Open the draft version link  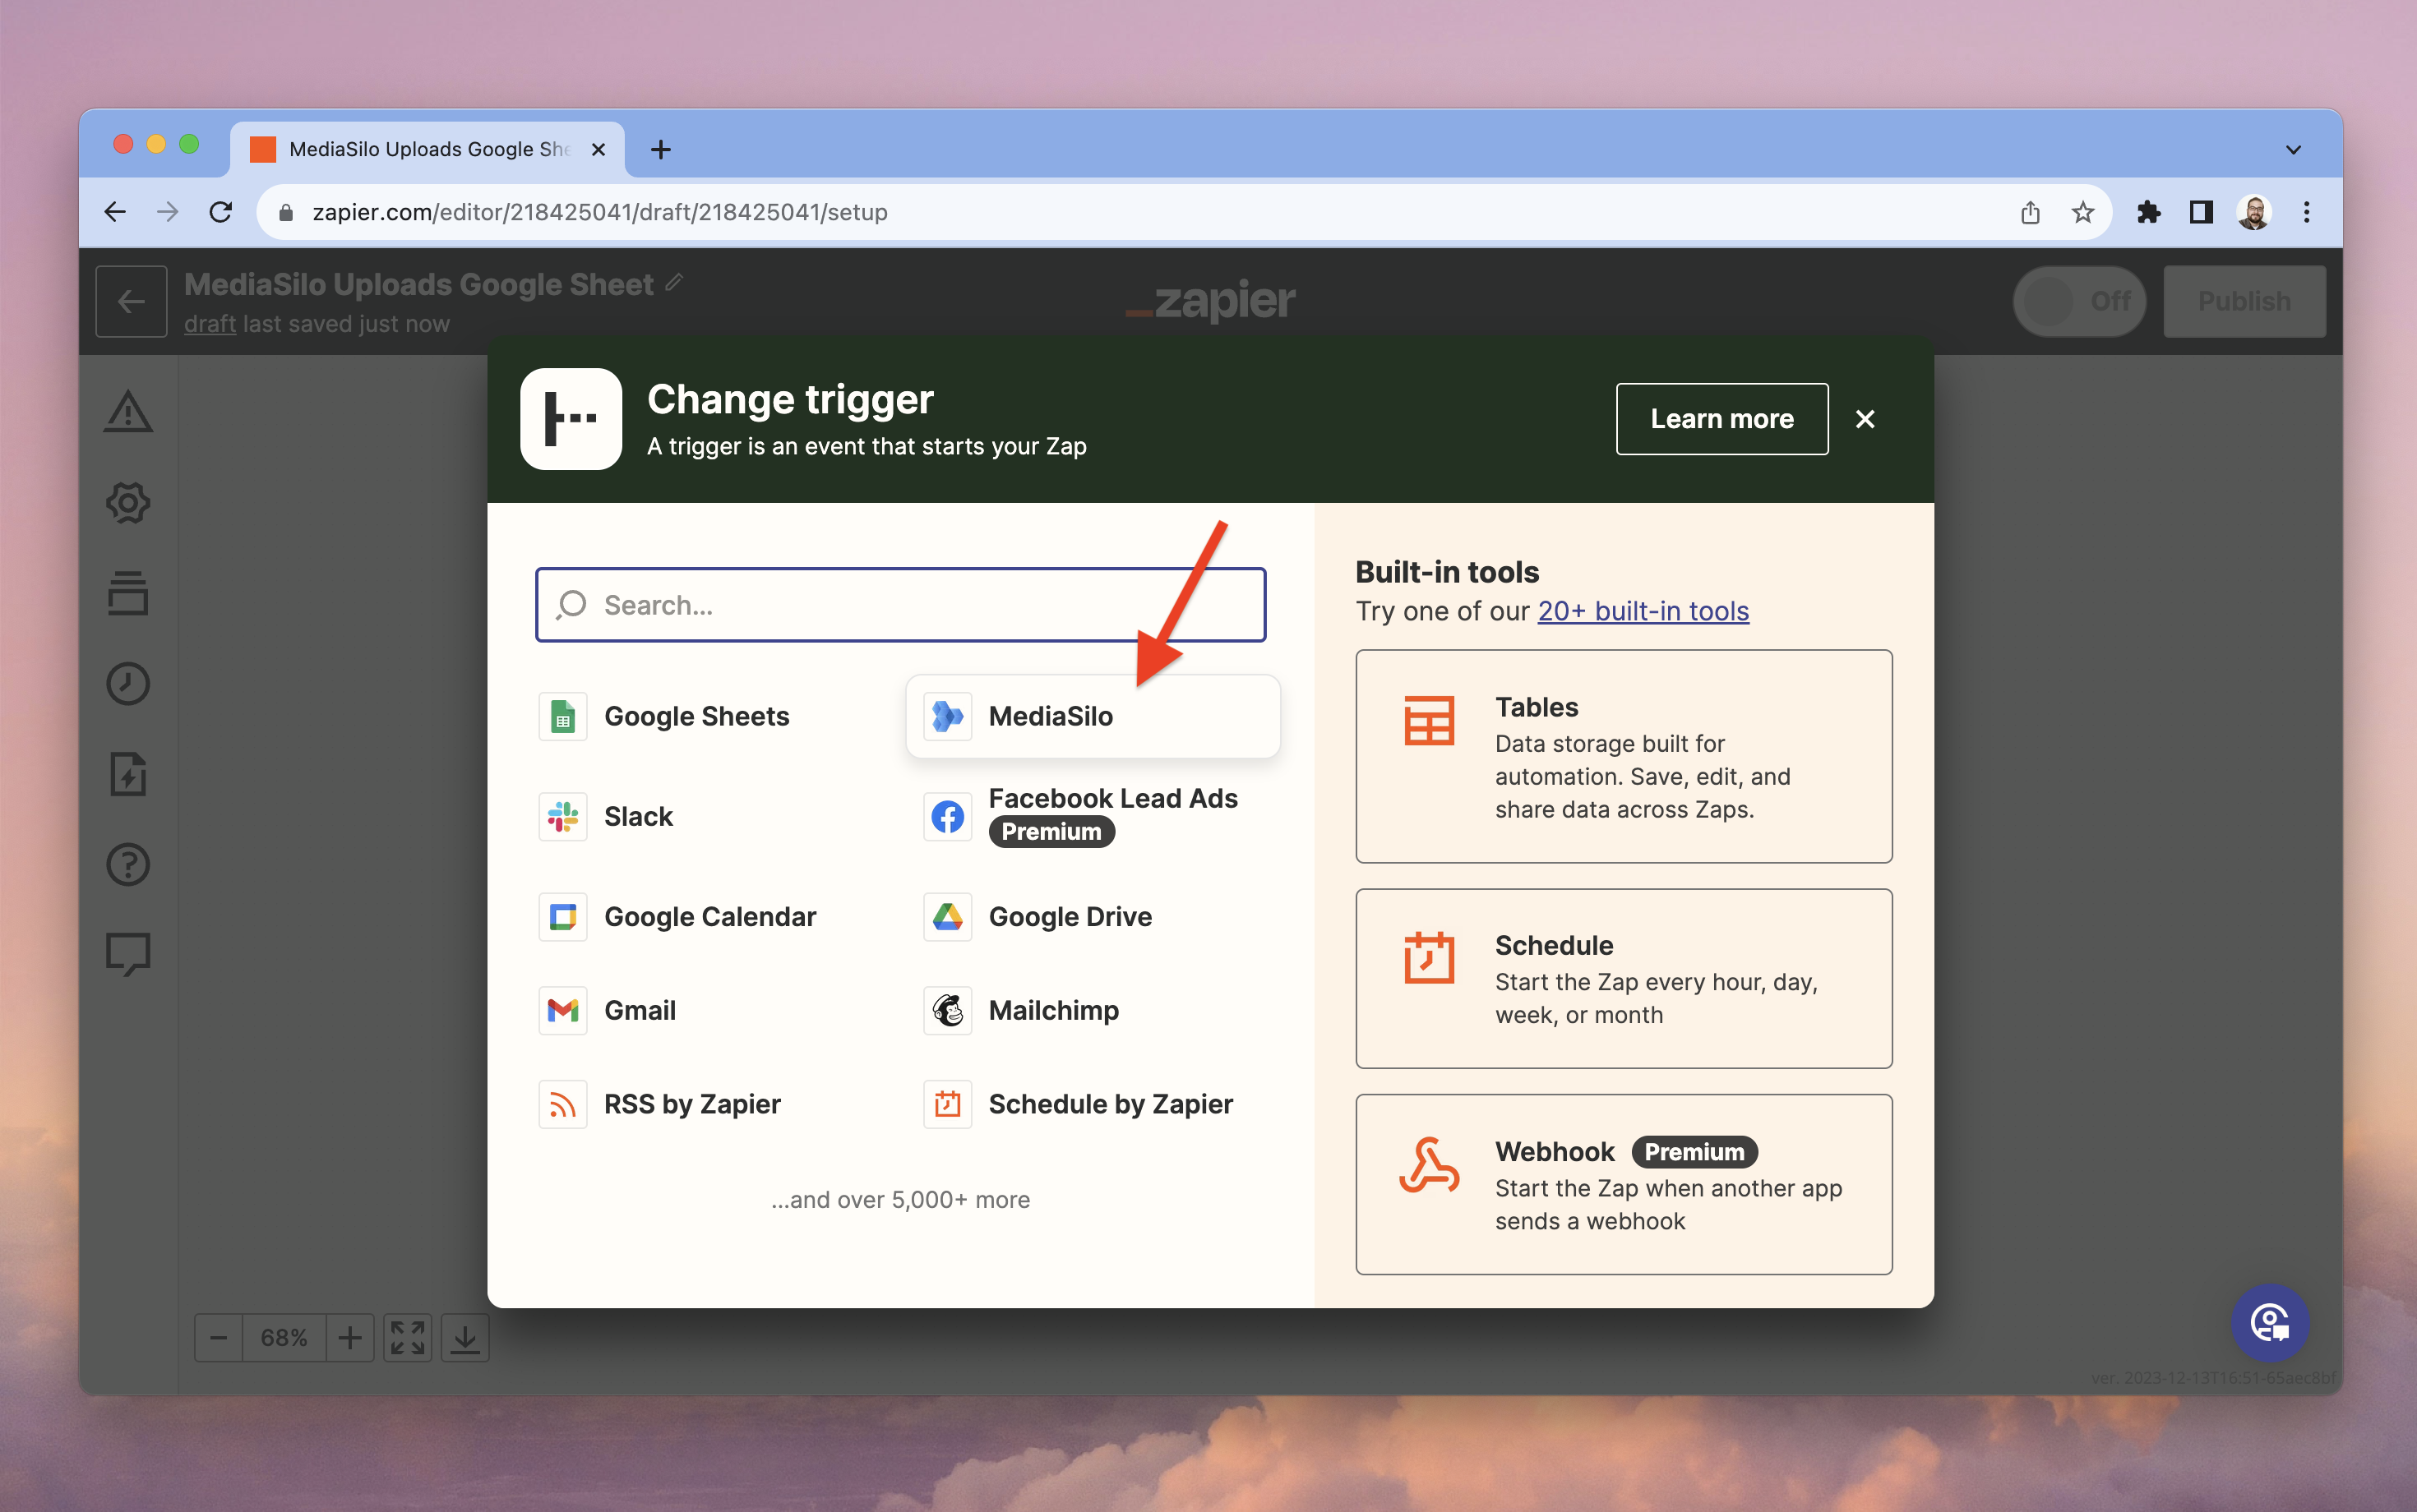(x=210, y=324)
